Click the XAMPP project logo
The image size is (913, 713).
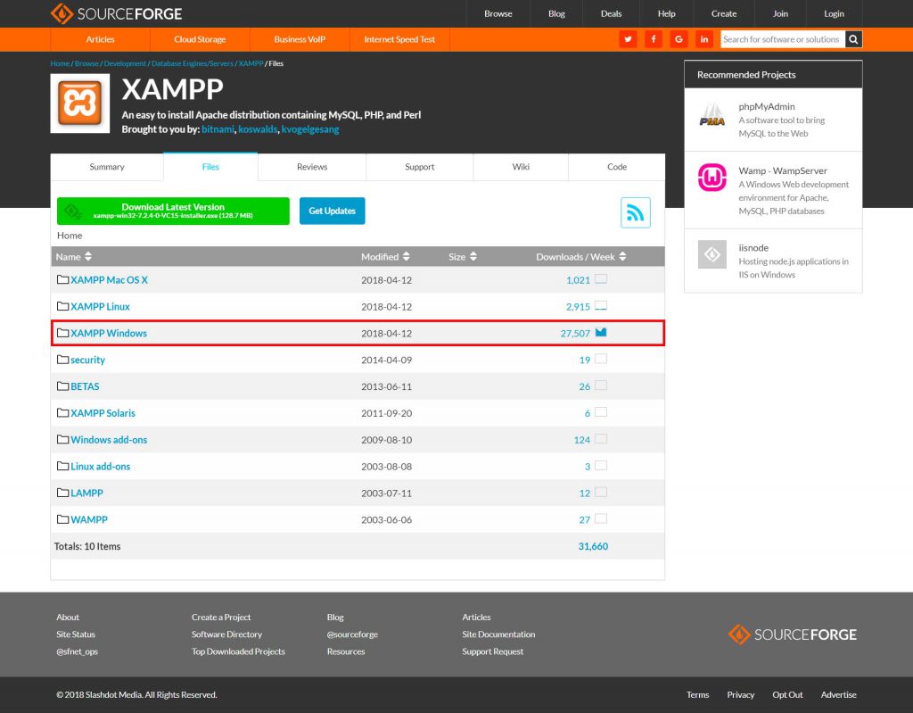click(x=80, y=104)
